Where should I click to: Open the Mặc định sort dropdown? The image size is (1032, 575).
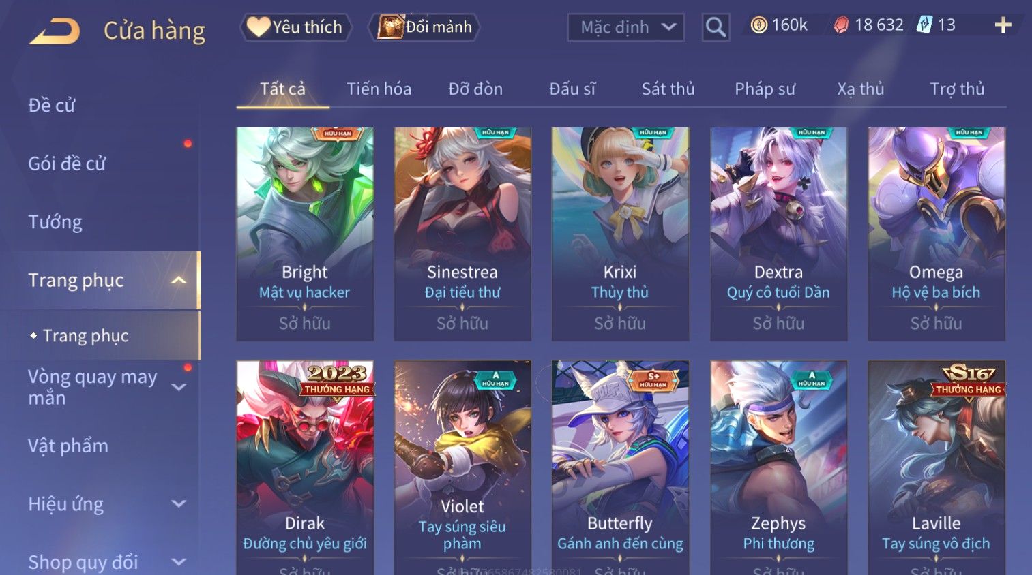pyautogui.click(x=625, y=27)
